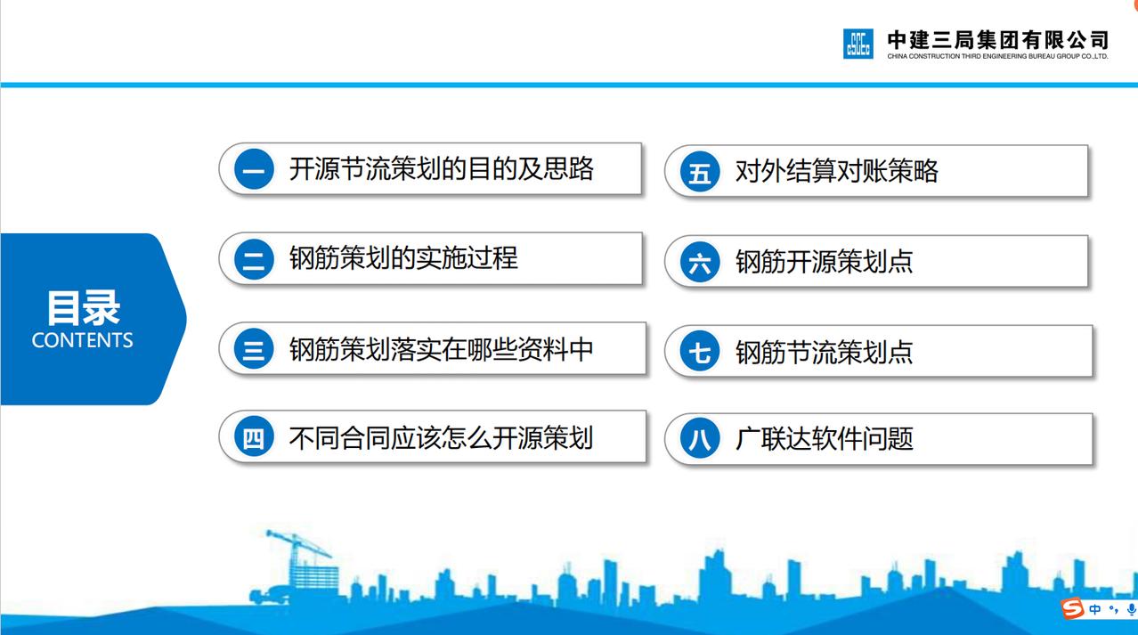Toggle full-width punctuation on the input bar
The height and width of the screenshot is (635, 1138).
1115,609
